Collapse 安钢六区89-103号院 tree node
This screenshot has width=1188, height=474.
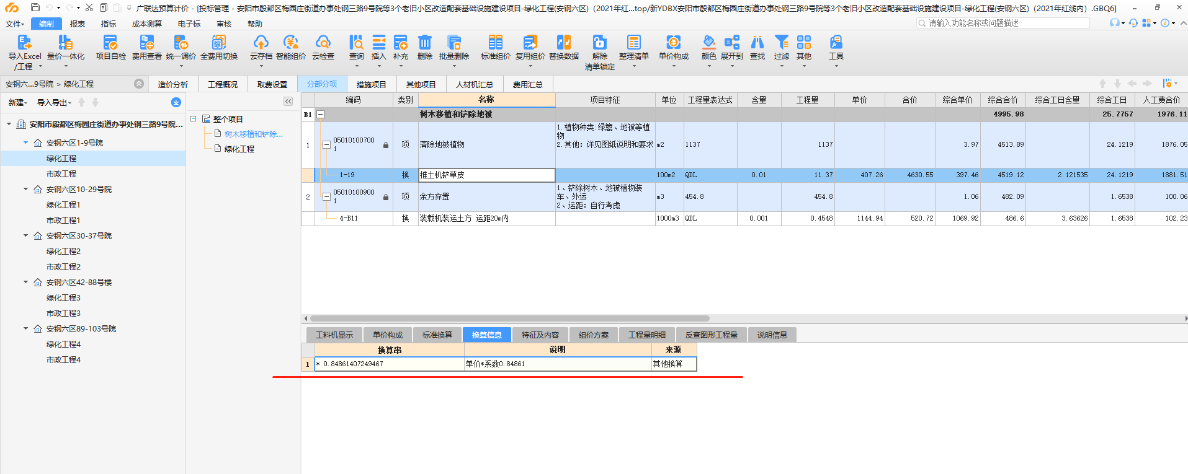25,328
